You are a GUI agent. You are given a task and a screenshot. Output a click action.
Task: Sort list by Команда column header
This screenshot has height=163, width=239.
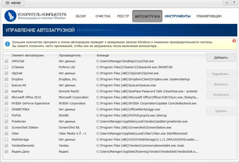[103, 55]
